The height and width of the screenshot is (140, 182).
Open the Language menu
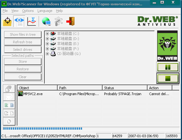point(45,11)
